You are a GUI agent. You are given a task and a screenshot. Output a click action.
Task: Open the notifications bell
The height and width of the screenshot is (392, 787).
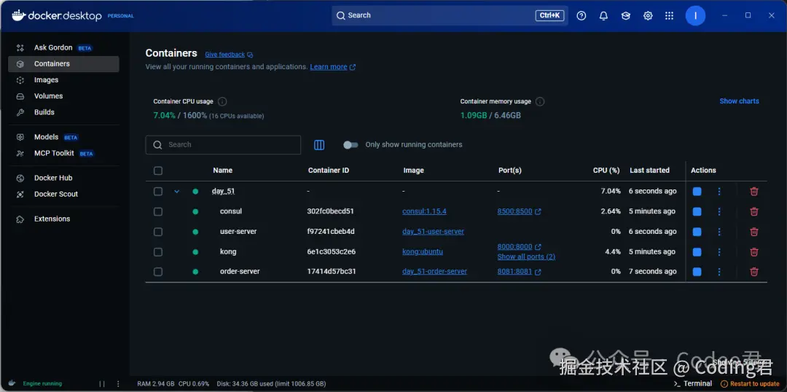point(604,15)
